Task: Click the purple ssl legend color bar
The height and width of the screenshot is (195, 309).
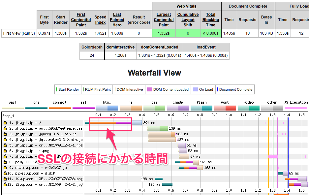Action: [x=83, y=108]
